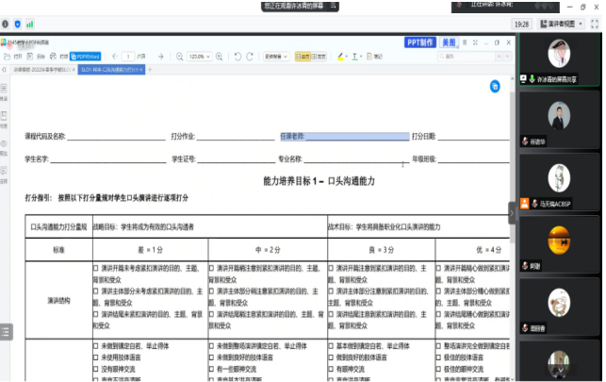The width and height of the screenshot is (606, 382).
Task: Click the zoom in magnifier icon
Action: coord(220,57)
